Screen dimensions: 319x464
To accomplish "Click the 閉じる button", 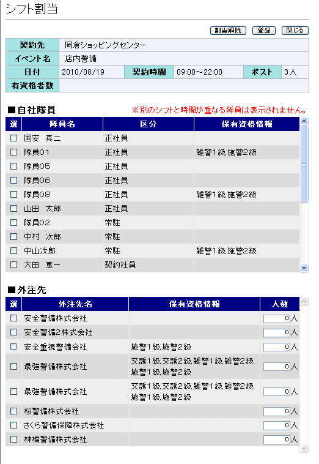I will [x=295, y=31].
